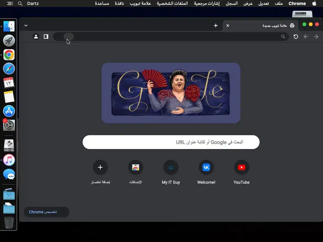Click the Google search box on page
This screenshot has height=242, width=323.
(x=171, y=142)
